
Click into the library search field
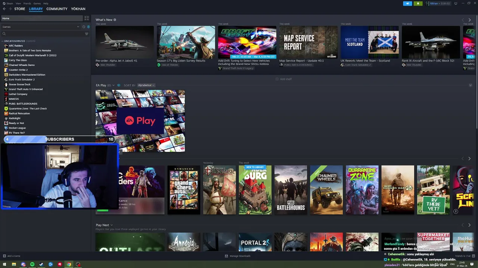[42, 34]
